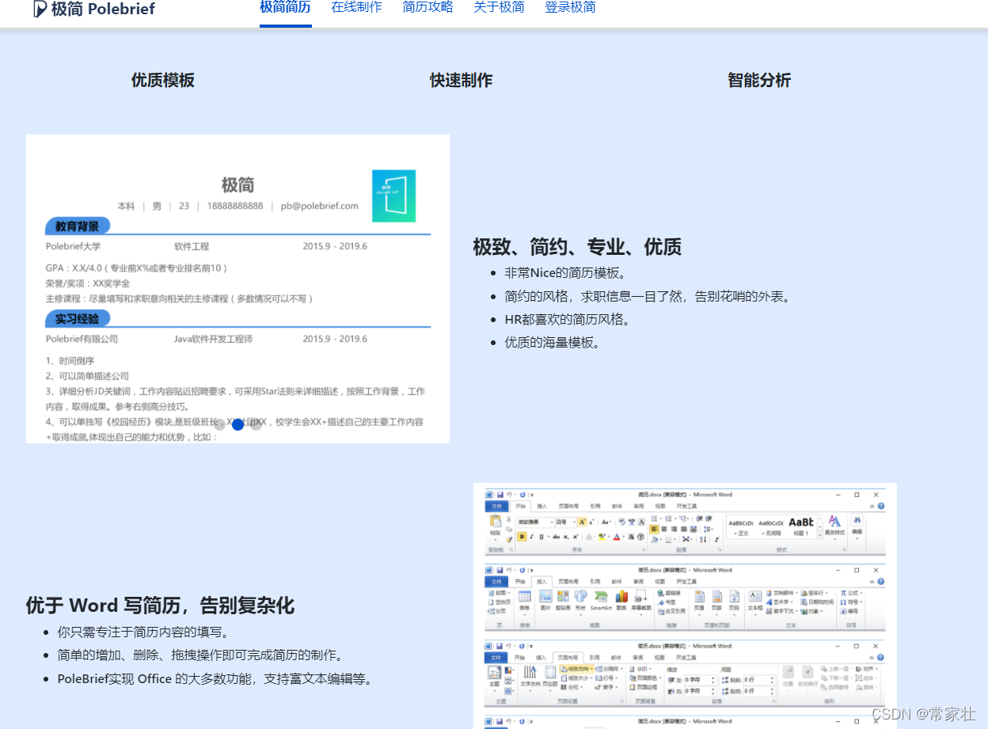Click the bullet 优质的海量模板。

553,343
